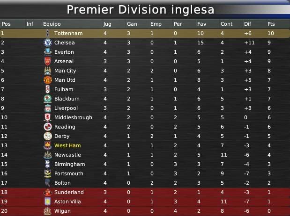Screen dimensions: 290x216
Task: Click the Aston Villa club badge
Action: pyautogui.click(x=48, y=202)
